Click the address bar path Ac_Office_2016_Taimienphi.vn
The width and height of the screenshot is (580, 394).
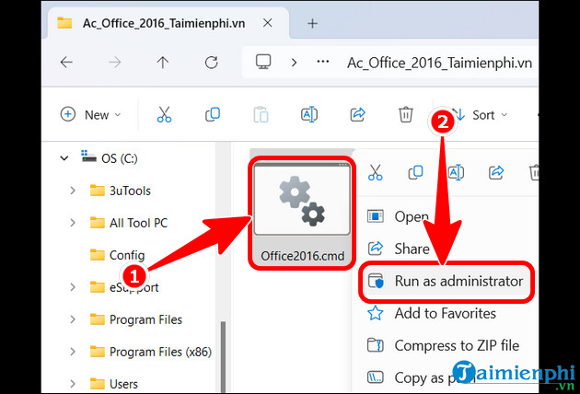(439, 63)
